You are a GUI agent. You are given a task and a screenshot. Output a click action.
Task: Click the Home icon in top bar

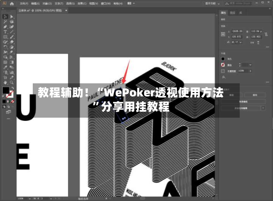click(12, 3)
